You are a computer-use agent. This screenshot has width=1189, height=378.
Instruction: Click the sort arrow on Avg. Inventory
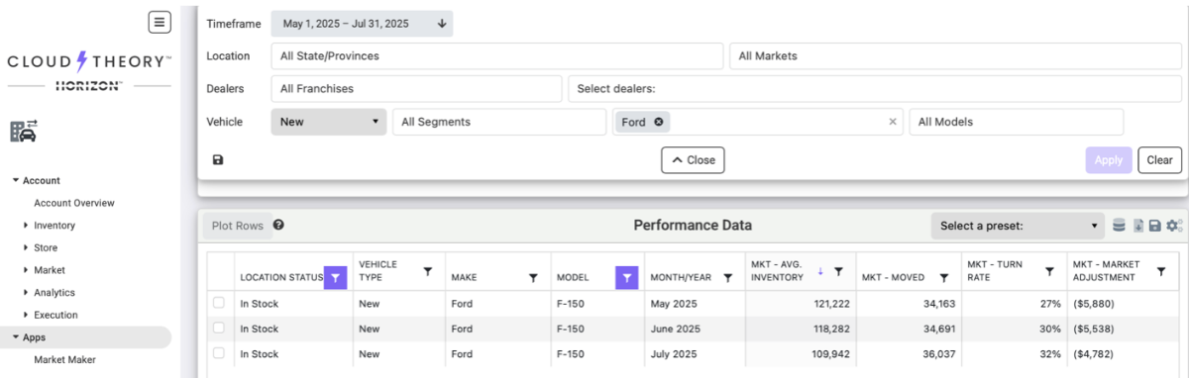click(x=820, y=271)
